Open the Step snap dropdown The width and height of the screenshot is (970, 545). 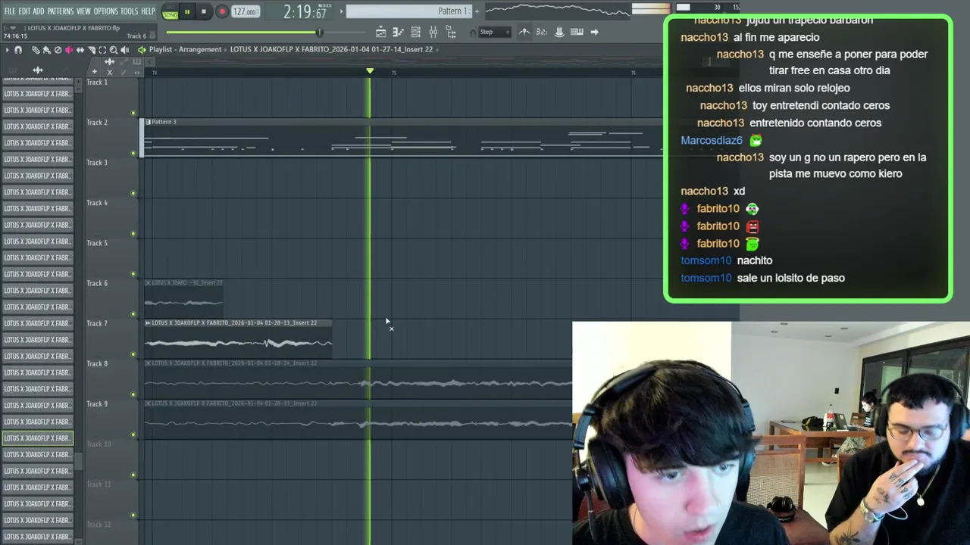click(496, 32)
